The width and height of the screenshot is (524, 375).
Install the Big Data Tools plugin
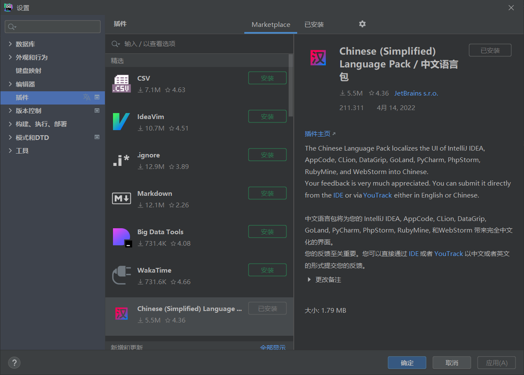click(x=267, y=232)
